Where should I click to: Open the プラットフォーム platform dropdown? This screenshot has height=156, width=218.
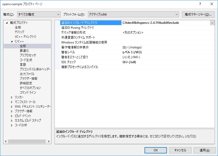point(133,14)
